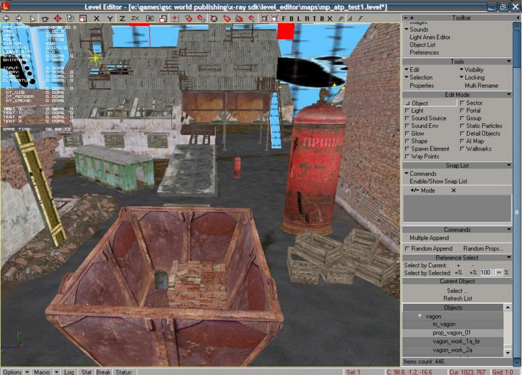Click the Stat tab in status bar
This screenshot has height=375, width=522.
(86, 372)
